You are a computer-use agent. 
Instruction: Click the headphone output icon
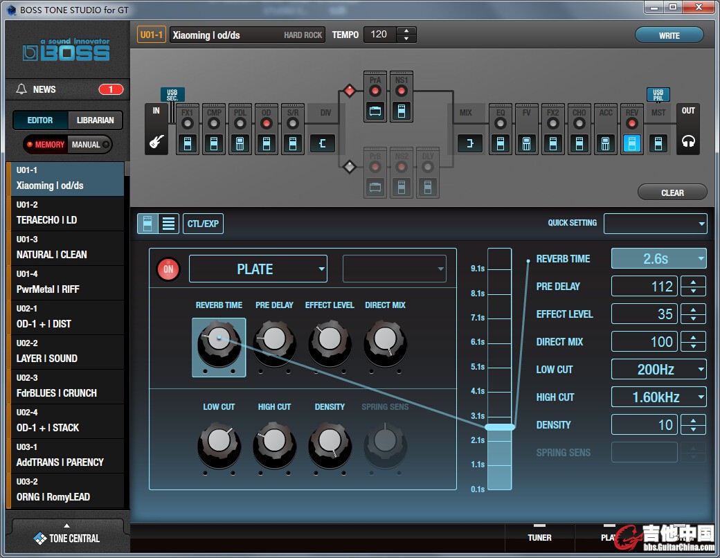687,143
